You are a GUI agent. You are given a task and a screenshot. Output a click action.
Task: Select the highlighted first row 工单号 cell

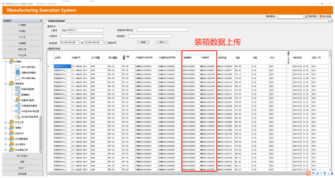(x=63, y=67)
